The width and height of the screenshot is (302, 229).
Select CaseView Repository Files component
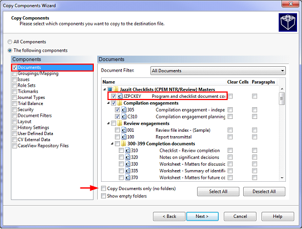(x=43, y=146)
